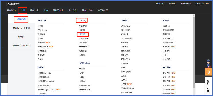The image size is (213, 96).
Task: Open the 容器服务 NEW product link
Action: click(44, 42)
